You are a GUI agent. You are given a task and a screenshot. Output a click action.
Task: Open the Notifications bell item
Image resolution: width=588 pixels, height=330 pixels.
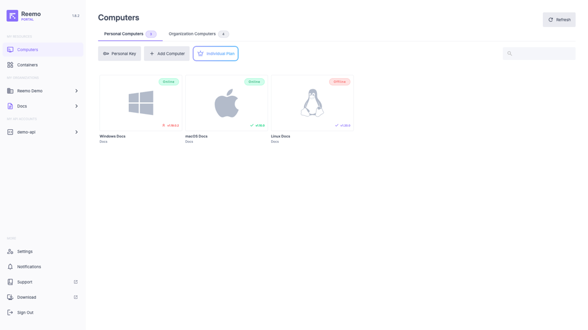[x=29, y=267]
